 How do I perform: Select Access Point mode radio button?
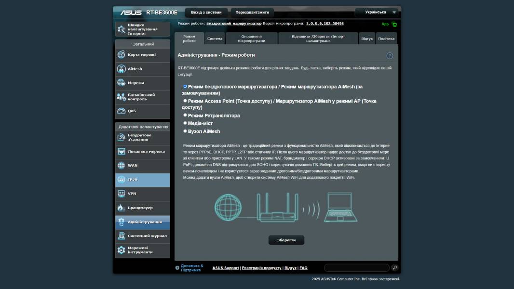pyautogui.click(x=185, y=101)
